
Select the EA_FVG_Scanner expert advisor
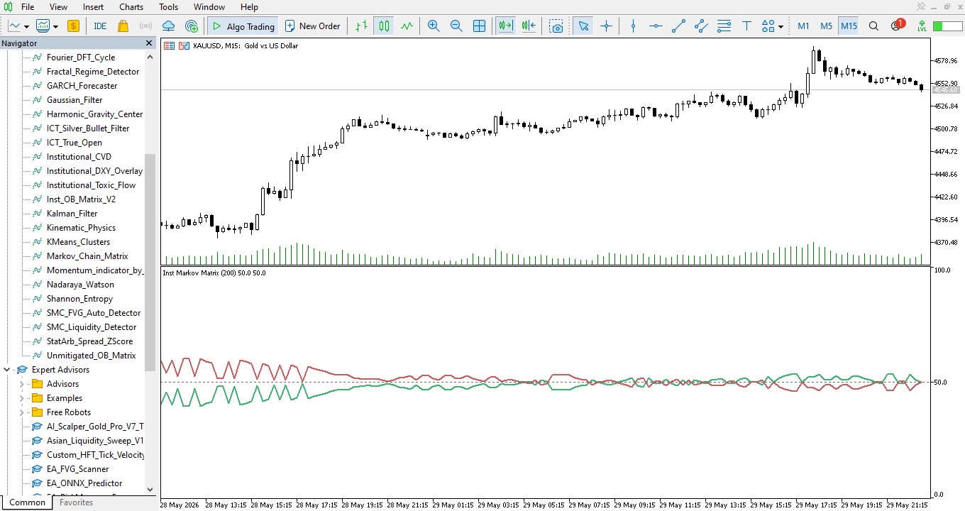pyautogui.click(x=77, y=469)
